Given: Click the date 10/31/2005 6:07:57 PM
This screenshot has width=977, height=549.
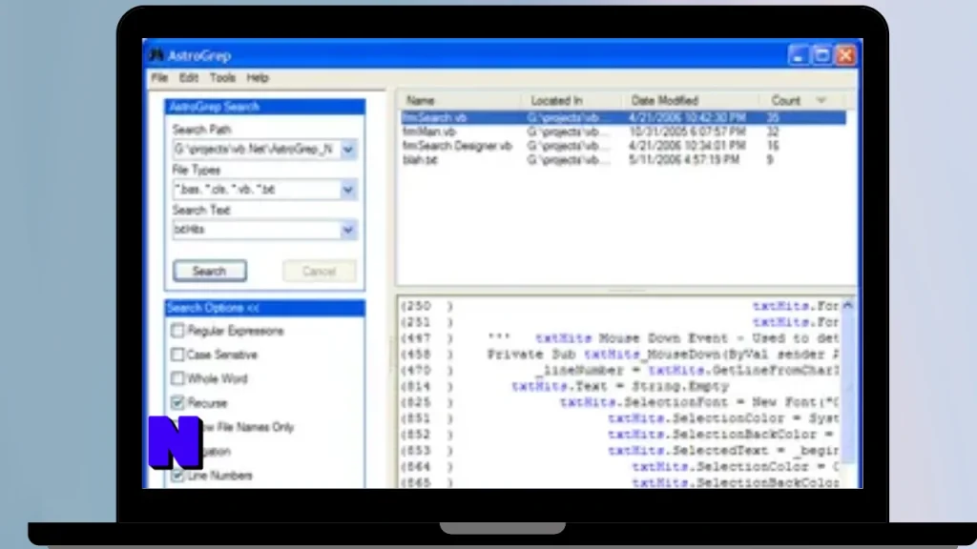Looking at the screenshot, I should point(687,132).
